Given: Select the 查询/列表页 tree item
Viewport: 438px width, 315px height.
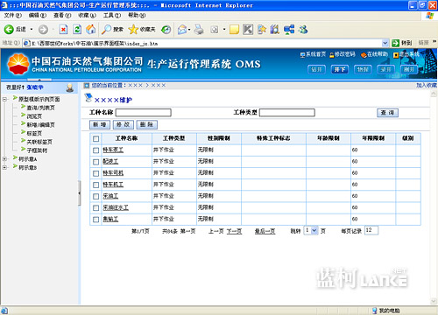Looking at the screenshot, I should 40,108.
